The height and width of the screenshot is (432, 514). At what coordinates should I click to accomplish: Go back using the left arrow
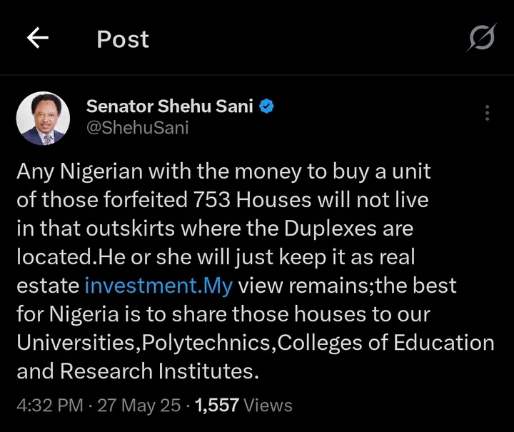pos(37,39)
